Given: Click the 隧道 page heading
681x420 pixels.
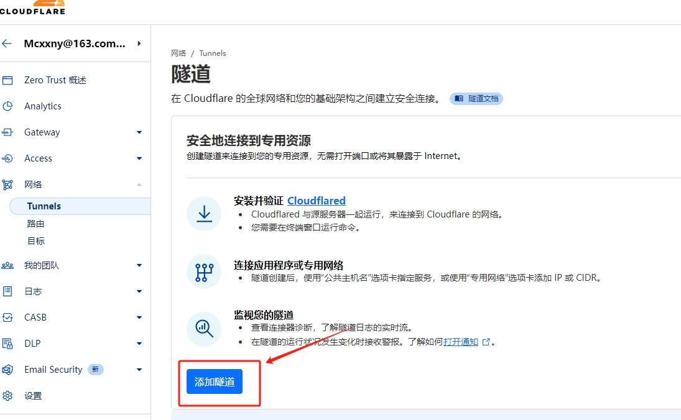Looking at the screenshot, I should (191, 74).
